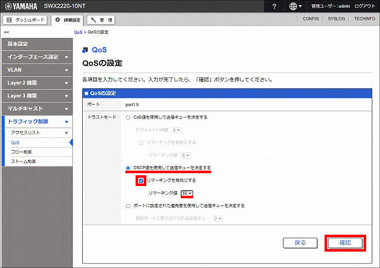
Task: Click the QoS breadcrumb link
Action: point(78,32)
